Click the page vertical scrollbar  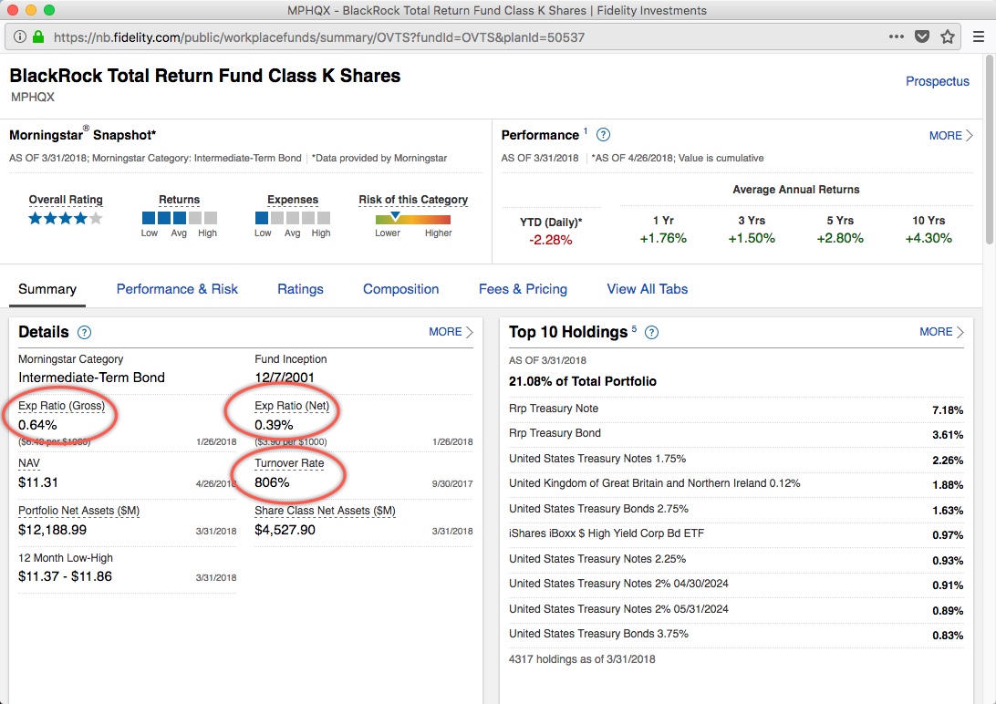click(990, 150)
